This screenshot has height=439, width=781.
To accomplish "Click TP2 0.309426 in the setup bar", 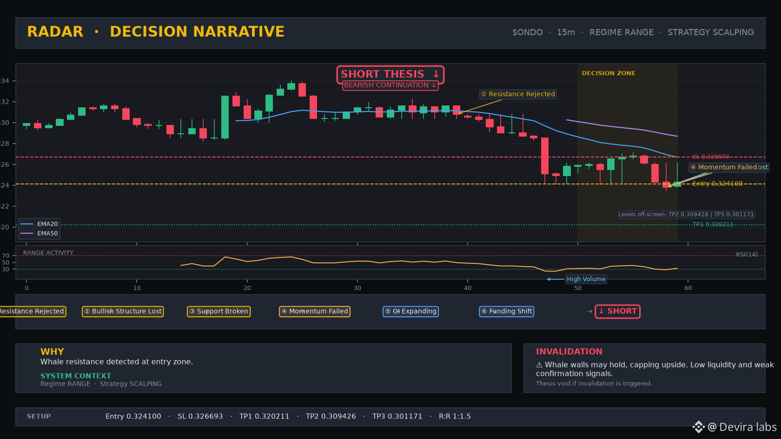I will click(331, 417).
